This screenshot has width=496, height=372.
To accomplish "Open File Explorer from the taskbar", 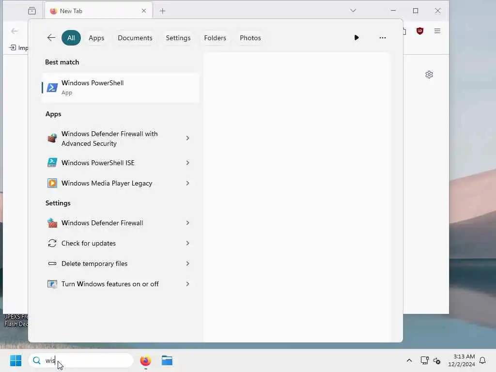I will pos(167,360).
